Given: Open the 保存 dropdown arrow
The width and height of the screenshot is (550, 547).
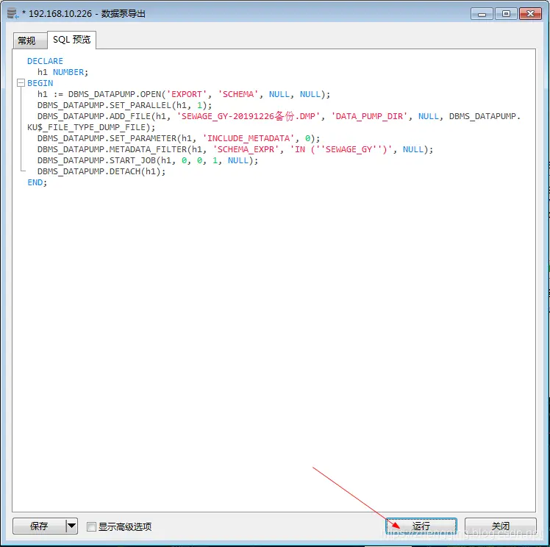Looking at the screenshot, I should pyautogui.click(x=71, y=526).
